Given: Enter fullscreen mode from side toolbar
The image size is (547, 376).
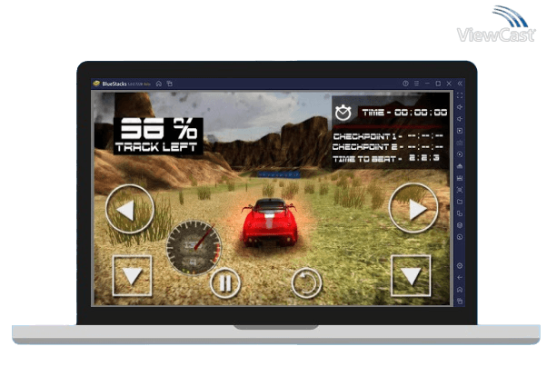Looking at the screenshot, I should 460,95.
